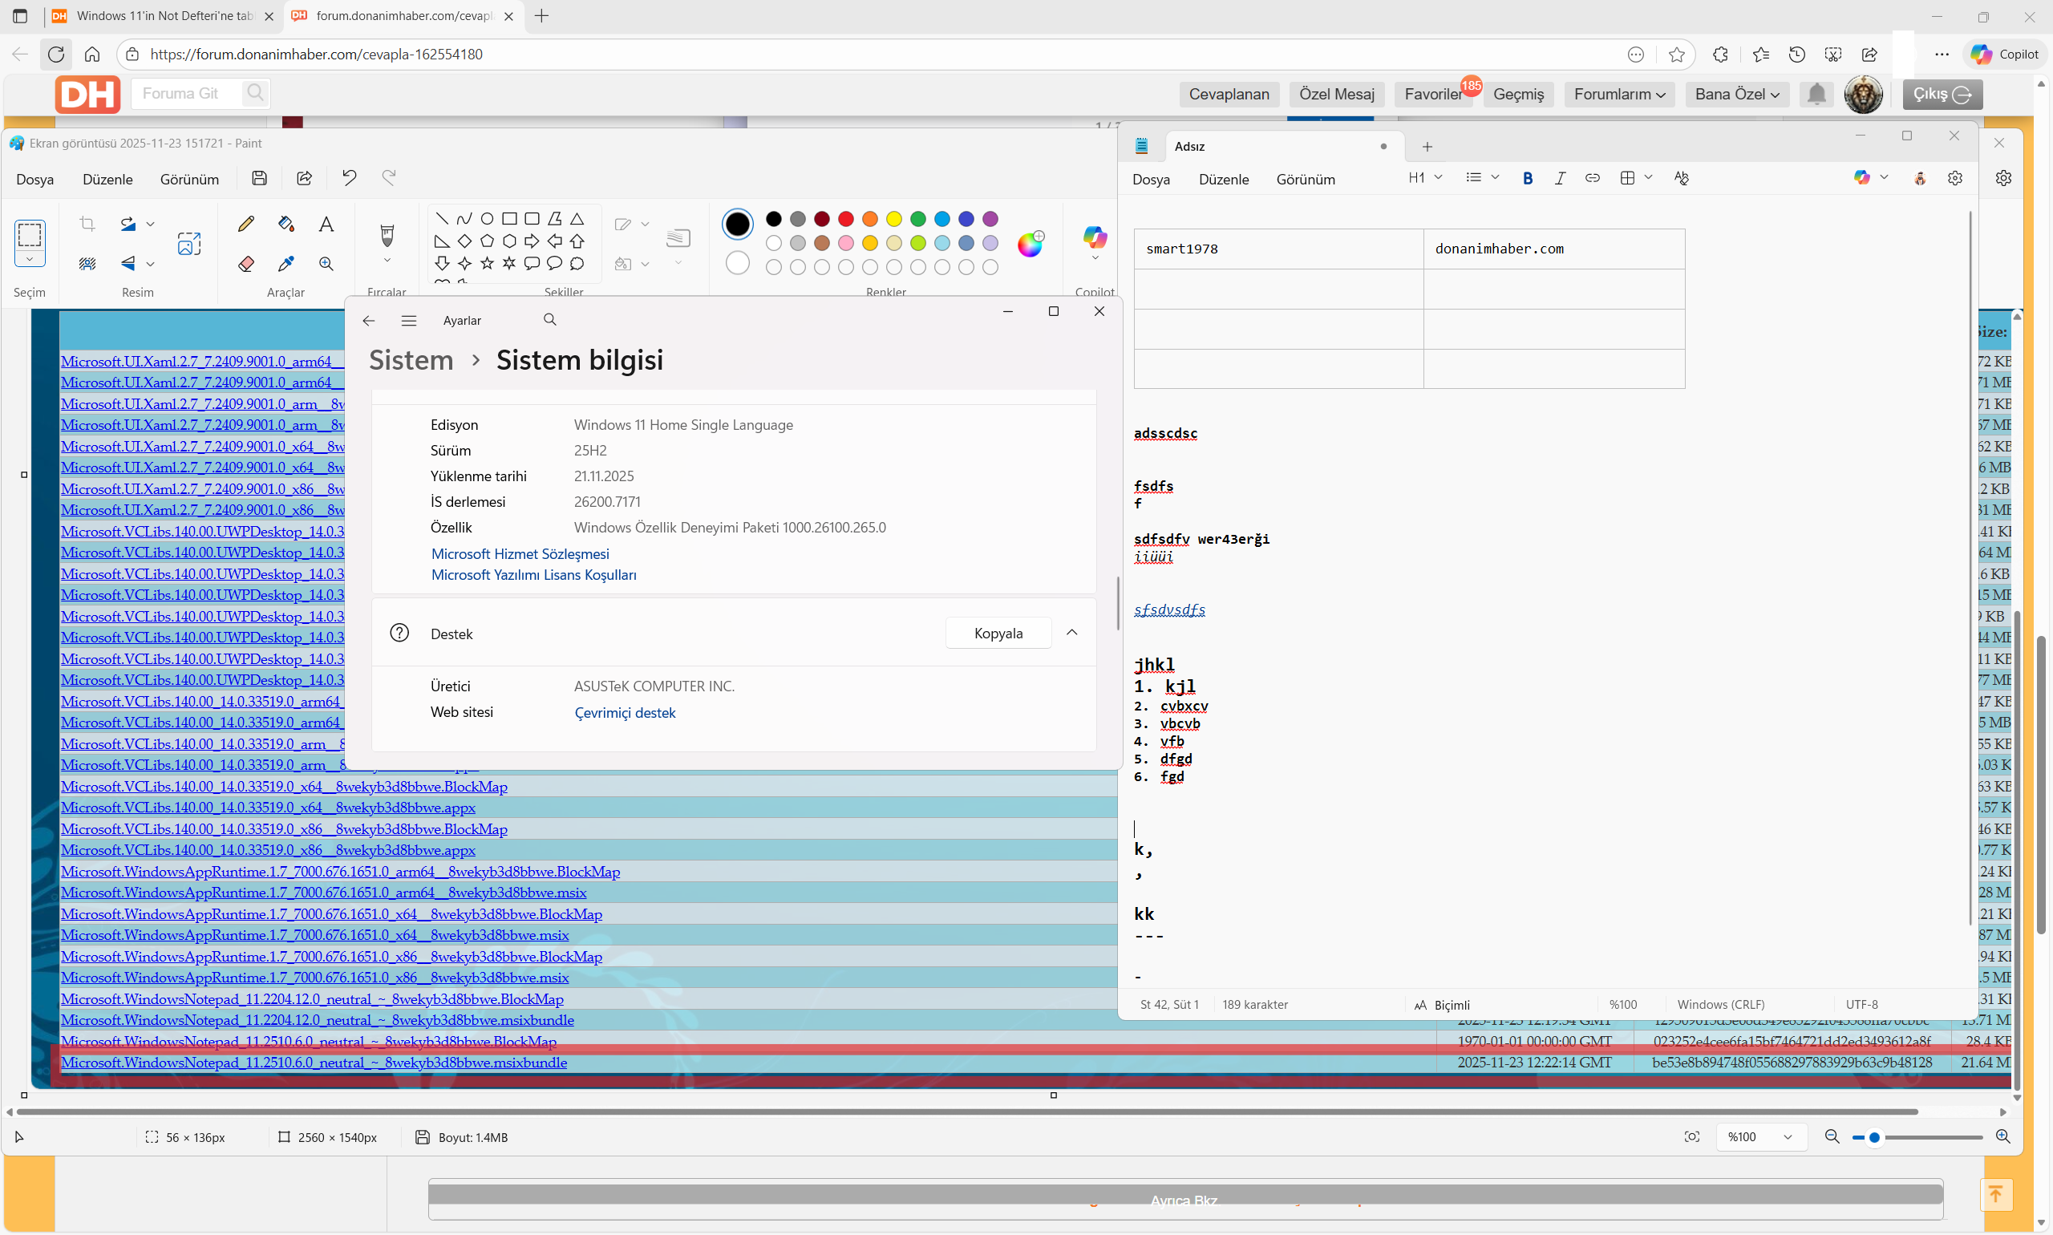The height and width of the screenshot is (1235, 2053).
Task: Open the H1 heading dropdown
Action: 1425,178
